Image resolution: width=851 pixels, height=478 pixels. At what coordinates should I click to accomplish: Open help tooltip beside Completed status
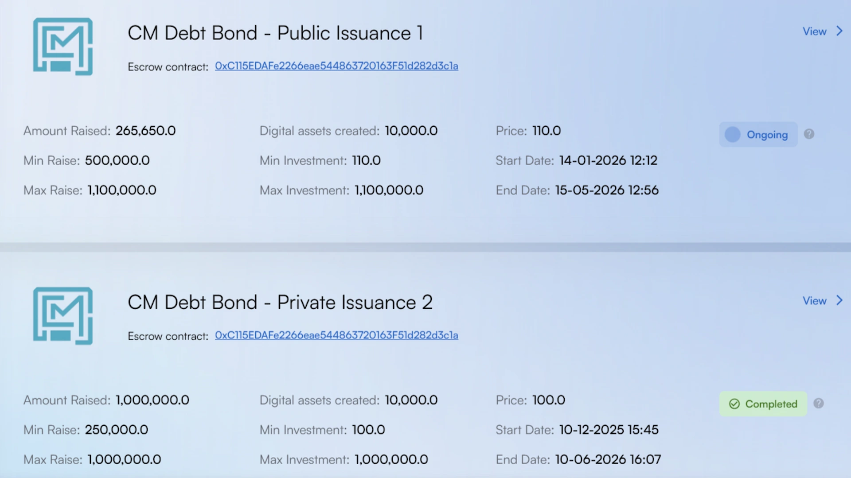point(819,404)
